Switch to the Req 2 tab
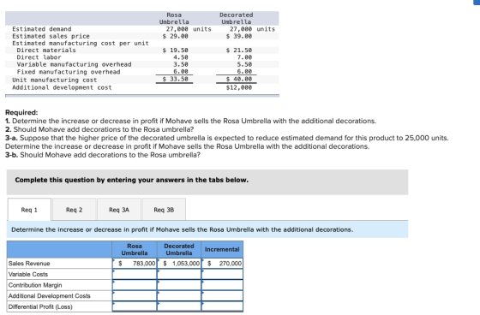The width and height of the screenshot is (480, 315). point(74,210)
